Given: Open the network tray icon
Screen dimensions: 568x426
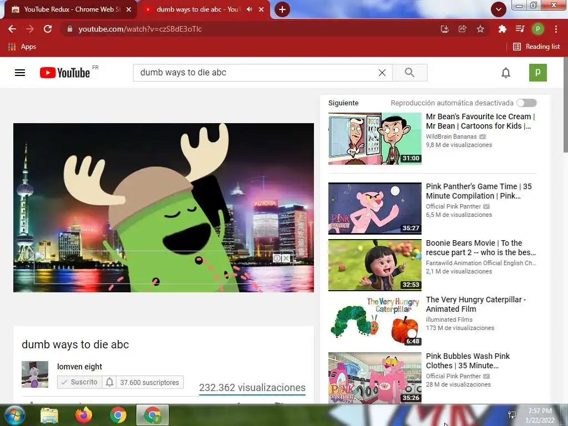Looking at the screenshot, I should coord(512,415).
